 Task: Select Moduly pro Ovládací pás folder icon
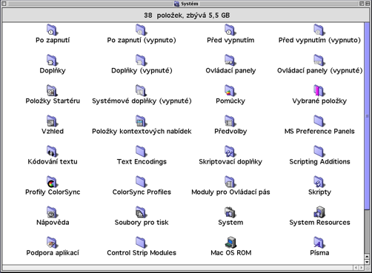(230, 182)
